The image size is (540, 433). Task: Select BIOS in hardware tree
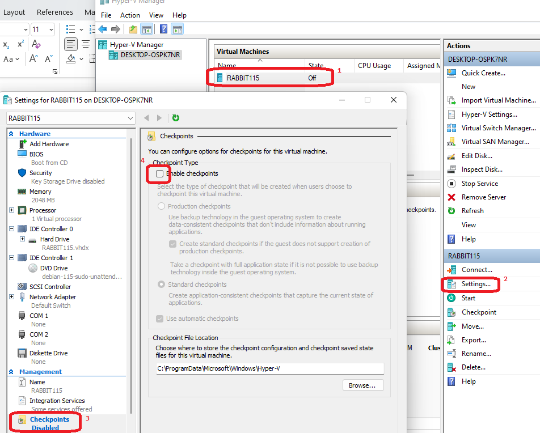tap(36, 154)
